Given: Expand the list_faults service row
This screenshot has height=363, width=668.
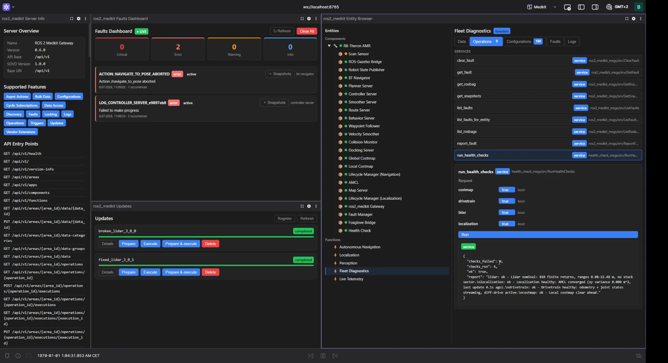Looking at the screenshot, I should click(x=548, y=108).
